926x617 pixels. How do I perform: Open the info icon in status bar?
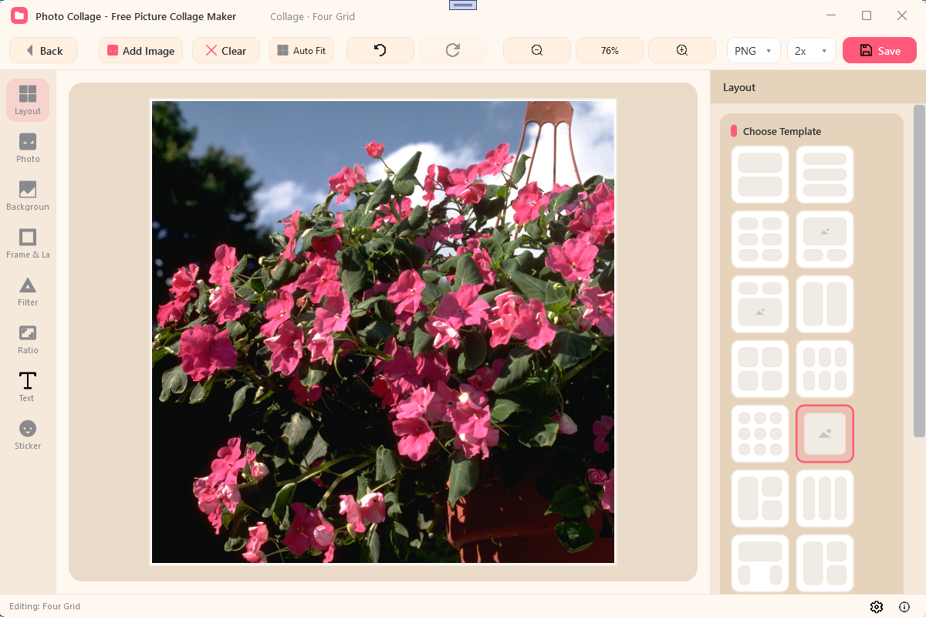click(x=904, y=607)
